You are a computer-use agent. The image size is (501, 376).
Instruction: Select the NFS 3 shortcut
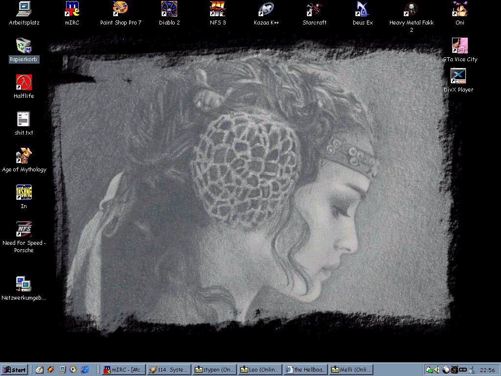click(218, 13)
